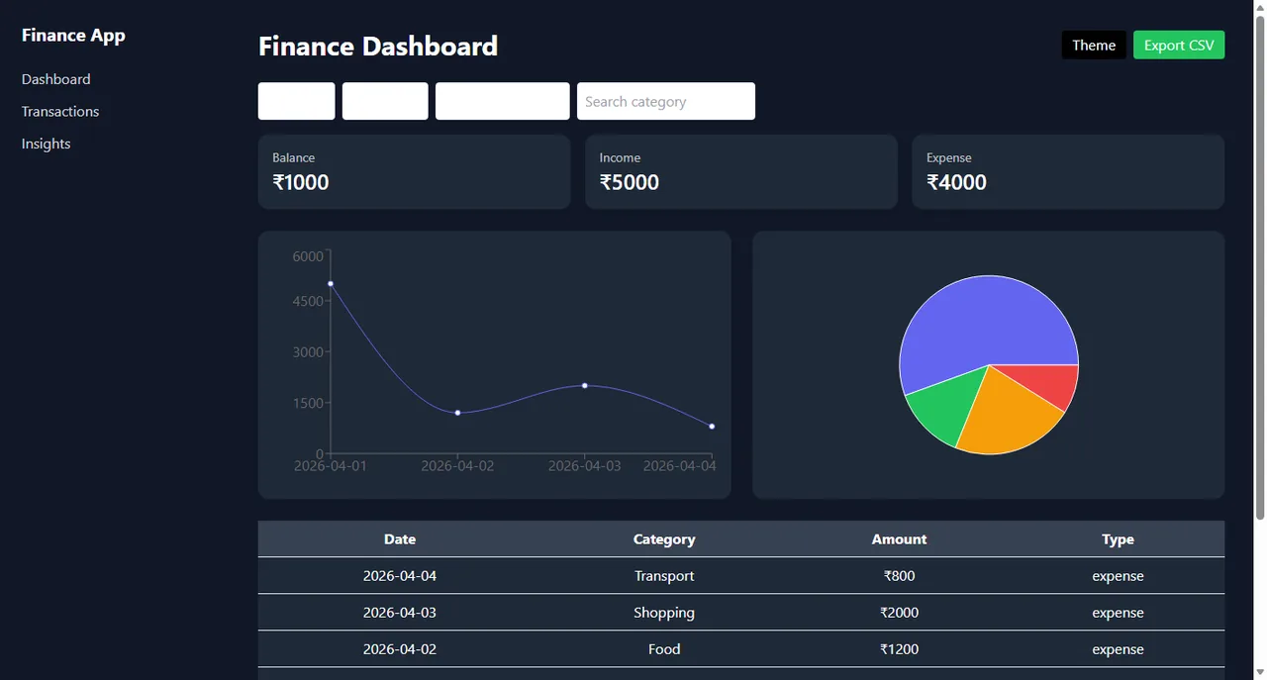The image size is (1267, 680).
Task: Click the scrollbar down arrow
Action: [x=1259, y=671]
